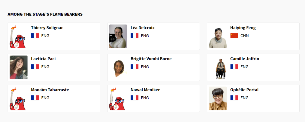Click the Chinese flag beside Haiying Feng
This screenshot has height=122, width=305.
[x=234, y=36]
